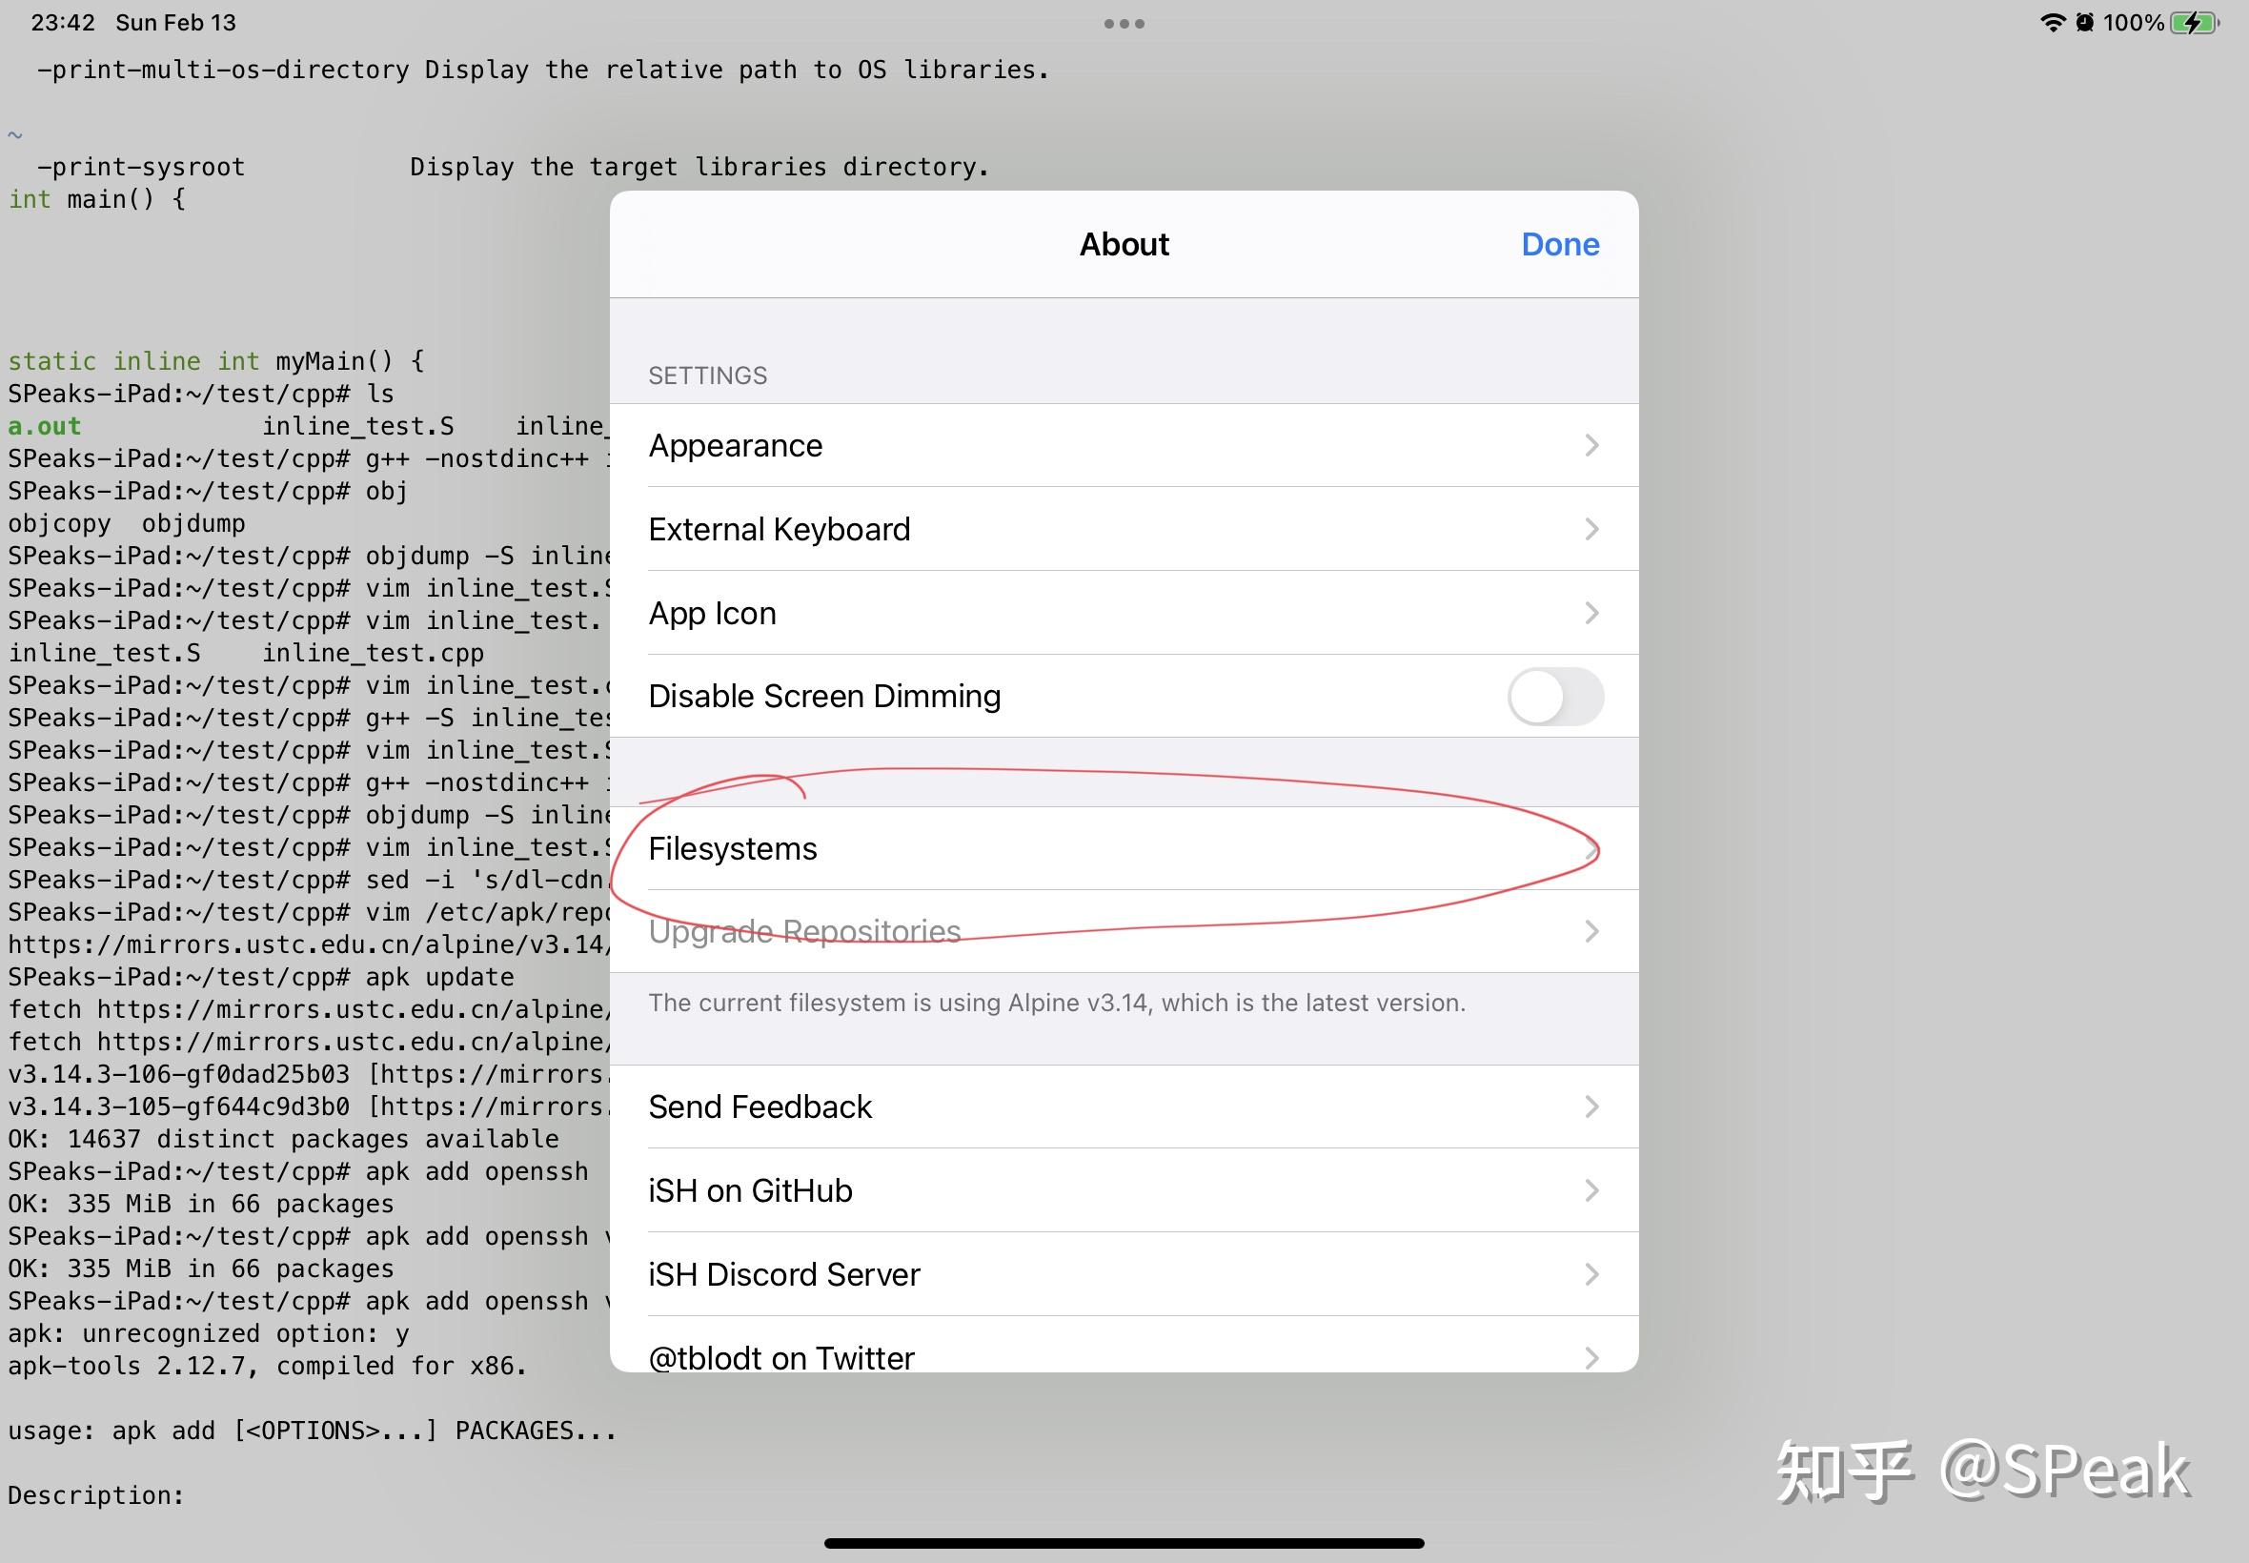
Task: Tap the battery charging indicator
Action: pos(2193,22)
